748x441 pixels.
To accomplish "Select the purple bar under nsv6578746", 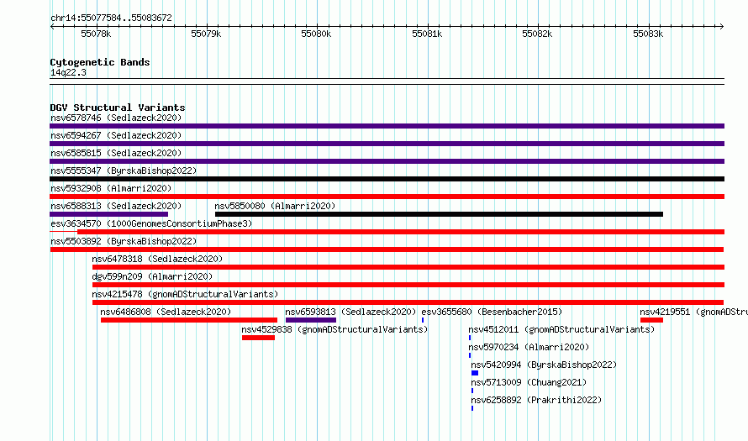I will point(387,126).
